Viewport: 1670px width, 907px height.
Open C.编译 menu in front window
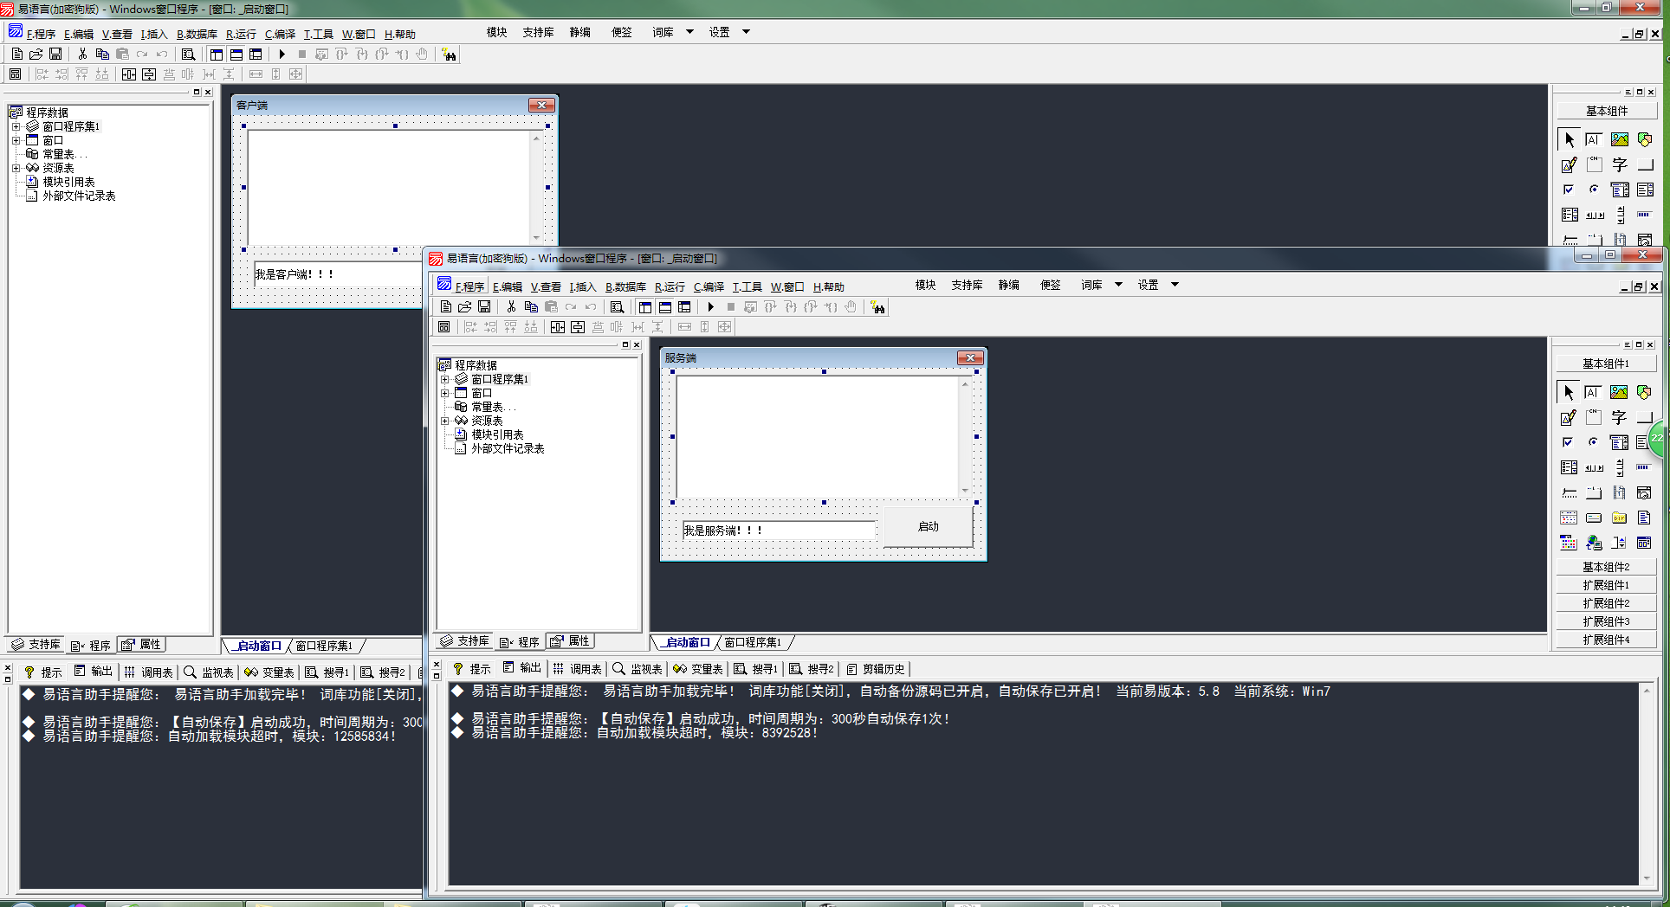709,286
